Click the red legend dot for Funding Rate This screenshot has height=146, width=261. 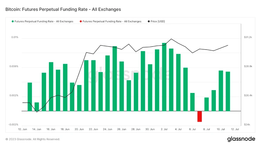click(81, 22)
